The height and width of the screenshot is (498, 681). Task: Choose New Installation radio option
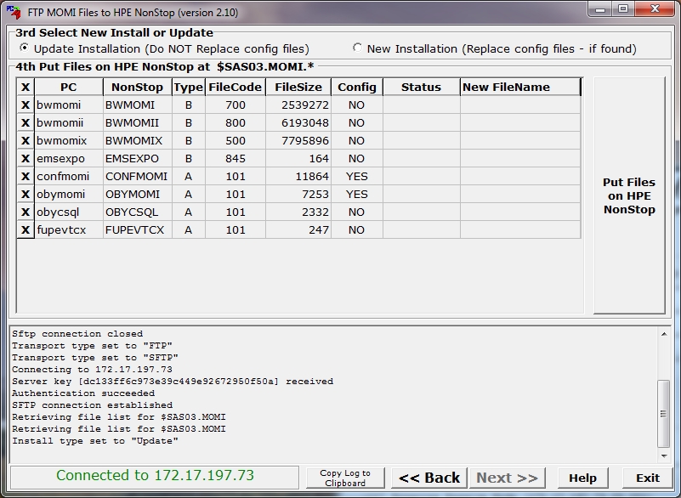pyautogui.click(x=357, y=48)
